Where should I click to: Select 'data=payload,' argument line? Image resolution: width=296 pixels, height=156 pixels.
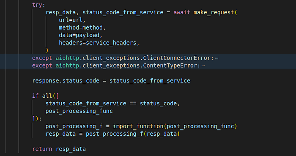pyautogui.click(x=81, y=35)
